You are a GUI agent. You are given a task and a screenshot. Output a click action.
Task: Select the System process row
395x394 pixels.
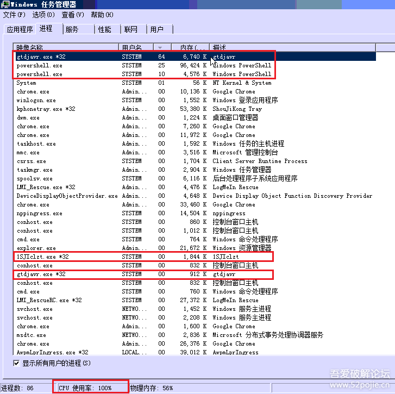coord(195,83)
